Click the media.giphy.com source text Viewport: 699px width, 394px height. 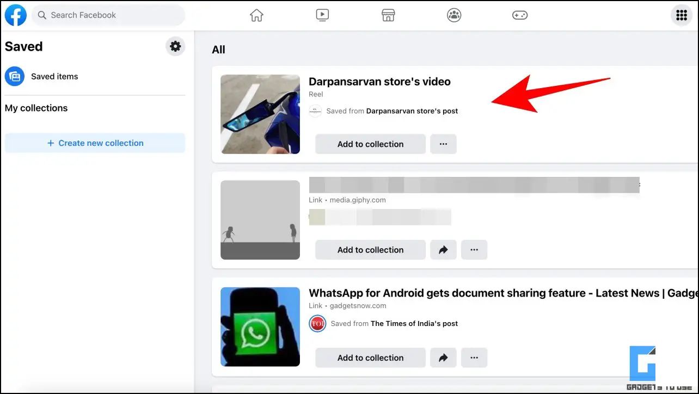[358, 200]
